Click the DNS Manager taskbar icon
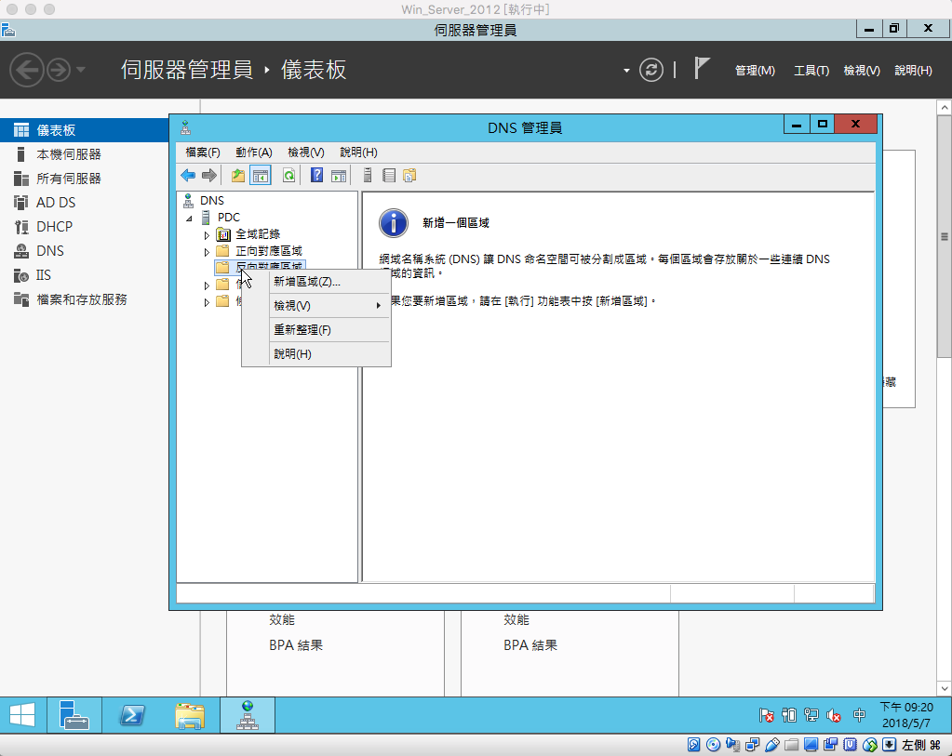Image resolution: width=952 pixels, height=756 pixels. pos(248,715)
